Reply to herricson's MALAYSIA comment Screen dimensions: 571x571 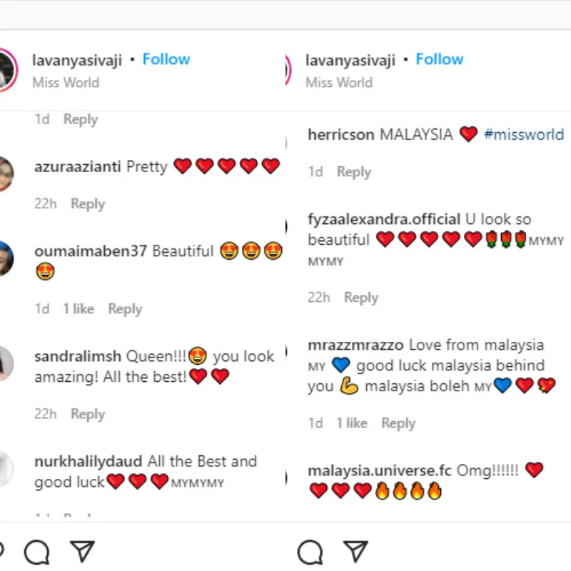pyautogui.click(x=354, y=172)
